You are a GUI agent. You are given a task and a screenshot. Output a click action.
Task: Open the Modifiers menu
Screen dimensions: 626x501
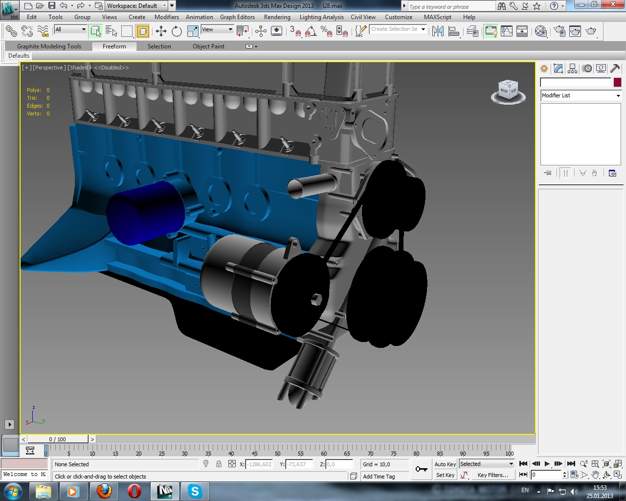click(166, 17)
